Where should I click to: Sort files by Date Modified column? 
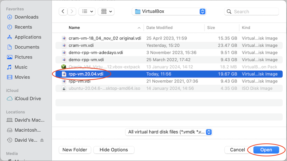click(159, 28)
